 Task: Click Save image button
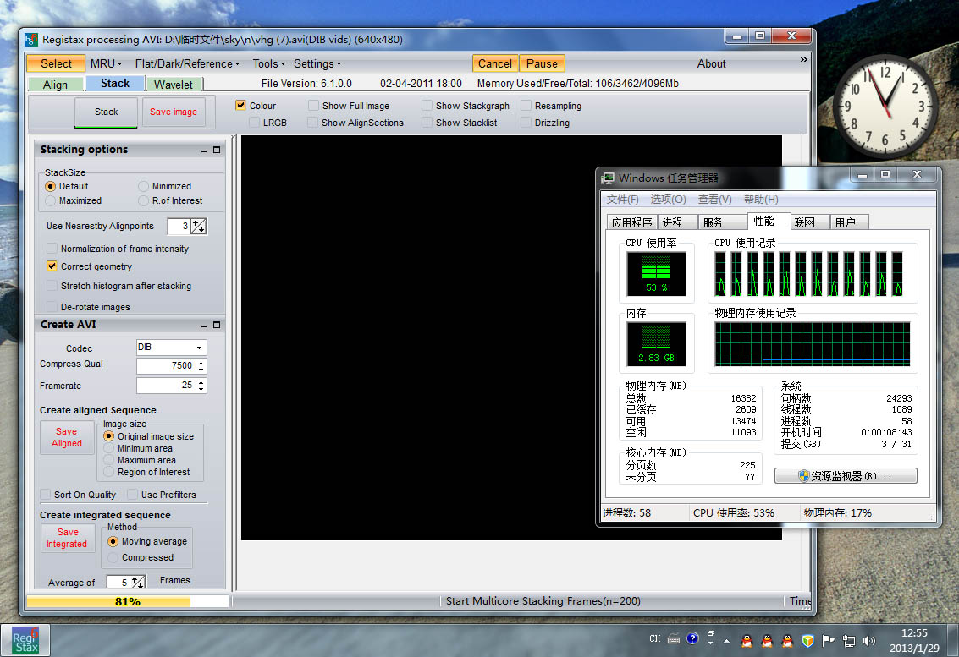coord(174,112)
